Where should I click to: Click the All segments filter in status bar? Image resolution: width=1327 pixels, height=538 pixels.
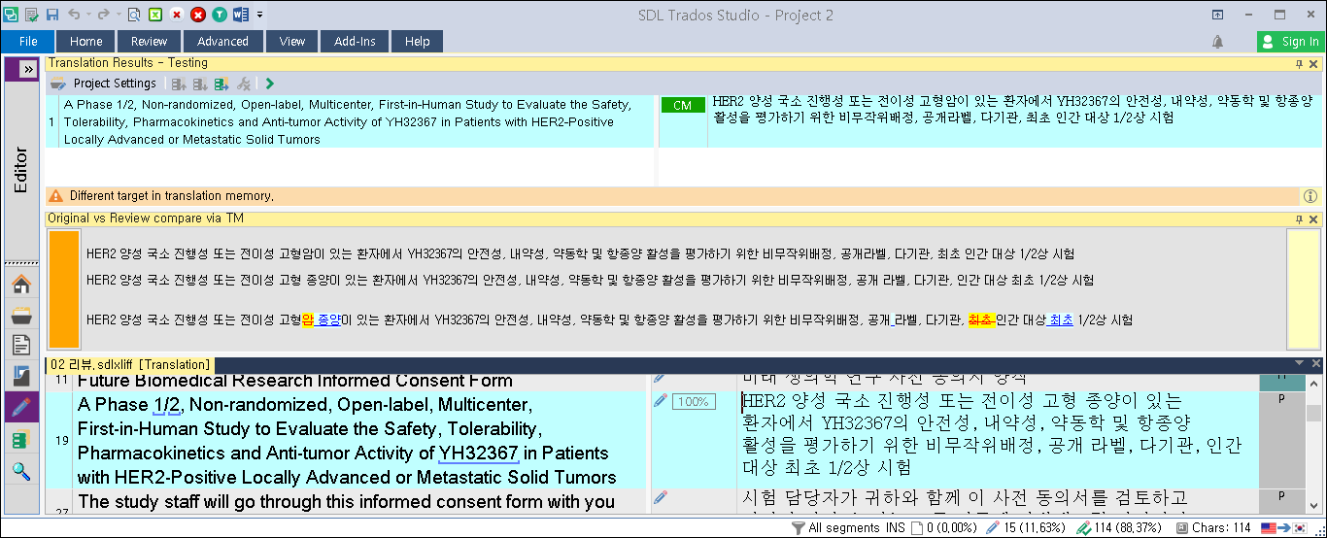836,527
